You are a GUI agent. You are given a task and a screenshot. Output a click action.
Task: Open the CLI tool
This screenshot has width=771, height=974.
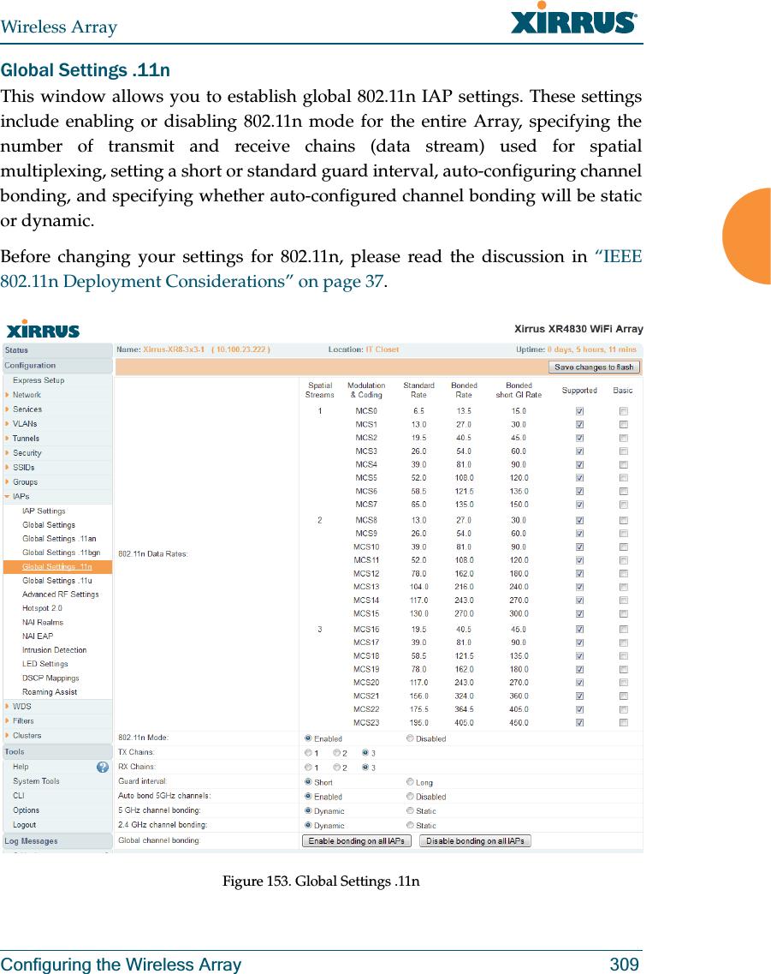19,796
